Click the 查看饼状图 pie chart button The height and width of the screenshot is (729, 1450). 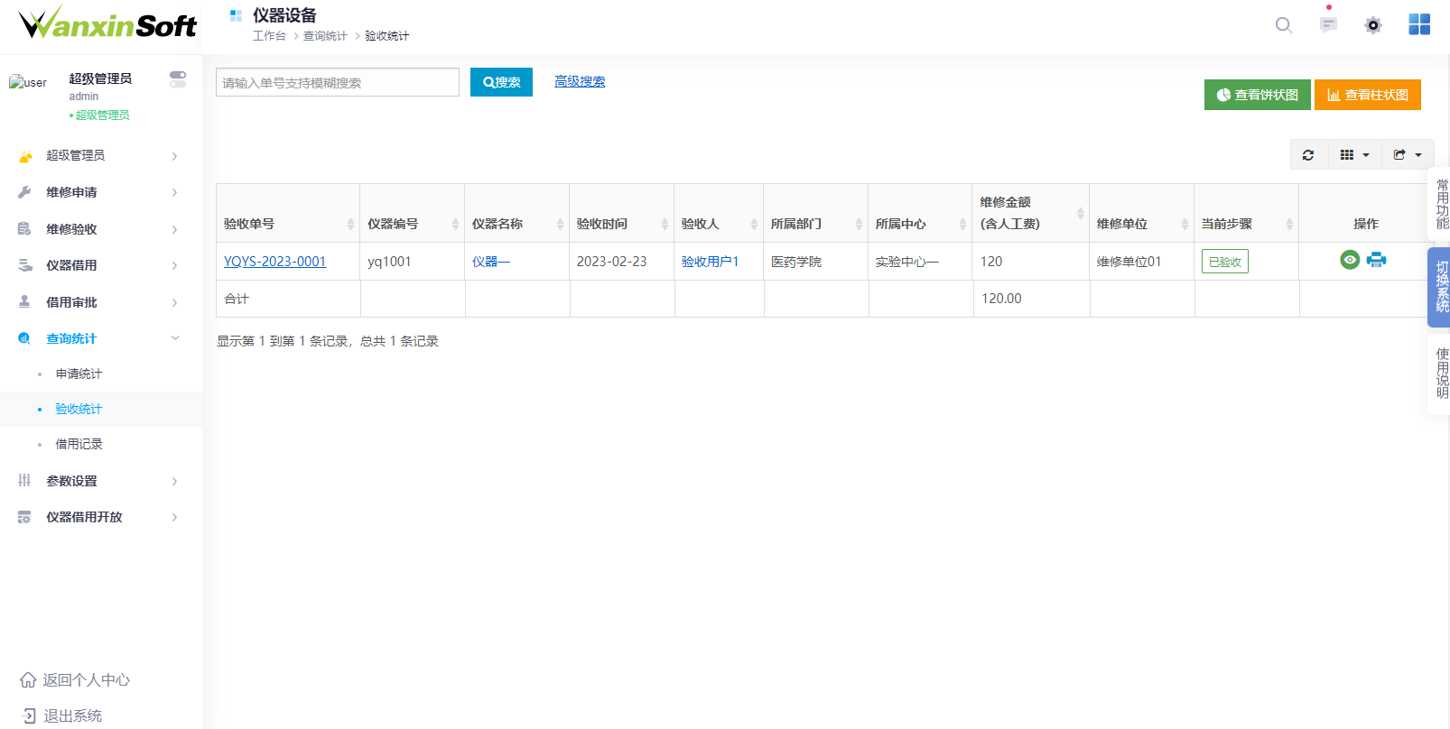coord(1257,95)
